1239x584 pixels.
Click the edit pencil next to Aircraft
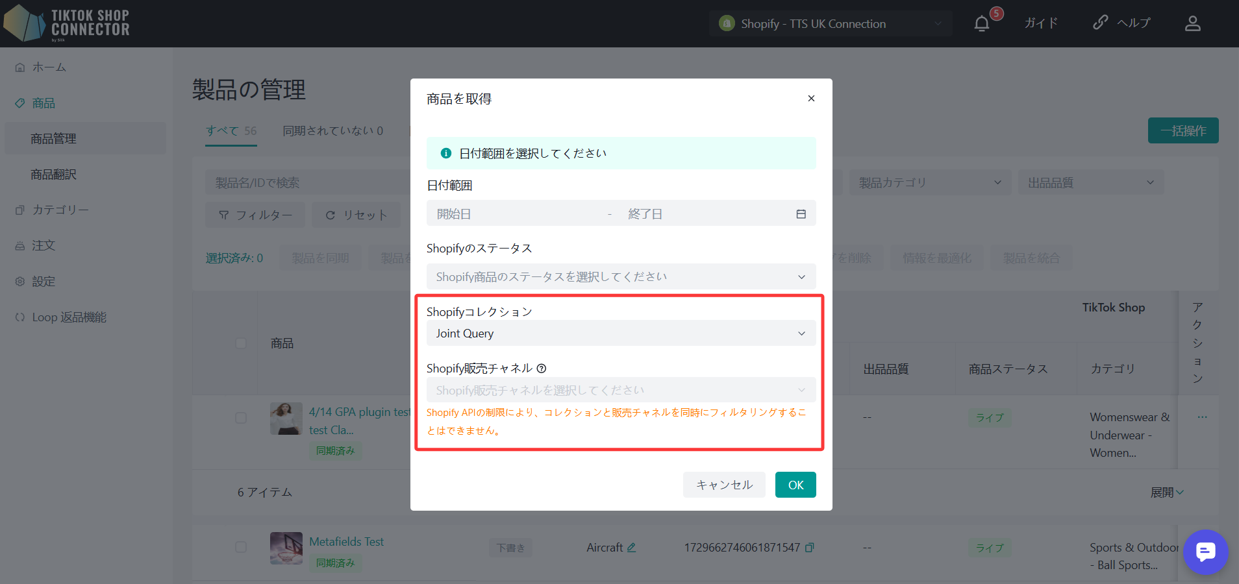(x=631, y=548)
